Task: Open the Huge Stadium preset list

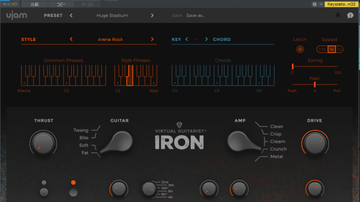Action: [112, 15]
